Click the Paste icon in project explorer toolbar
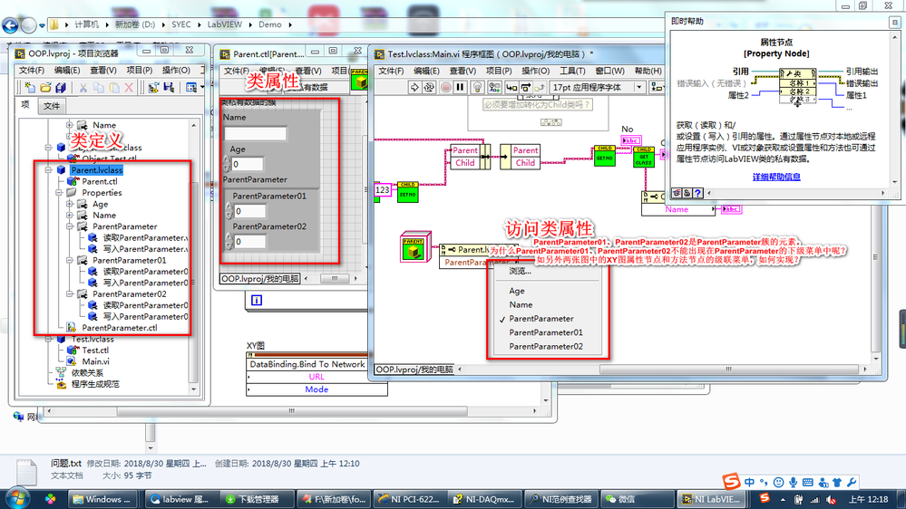 coord(114,88)
